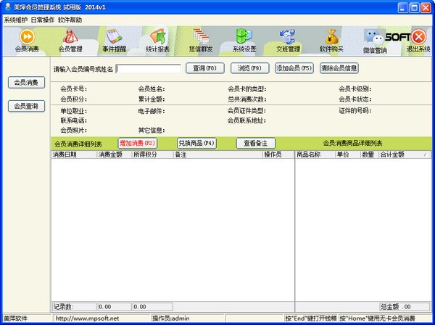Click the 会员消费 sidebar button
The image size is (435, 325).
pyautogui.click(x=26, y=83)
